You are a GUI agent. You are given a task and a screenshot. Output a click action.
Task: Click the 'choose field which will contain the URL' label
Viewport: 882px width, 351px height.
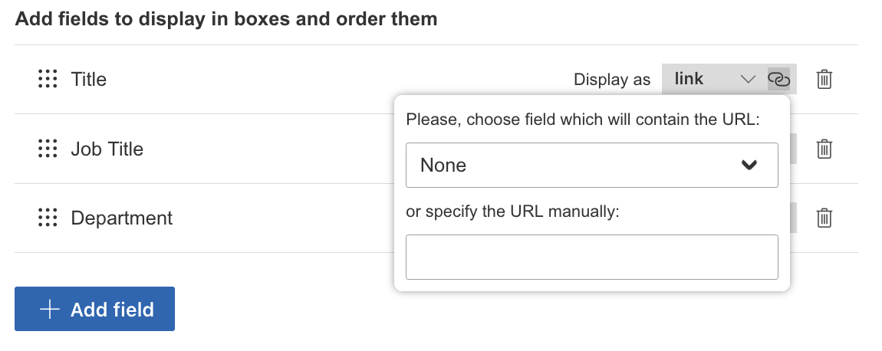coord(582,119)
